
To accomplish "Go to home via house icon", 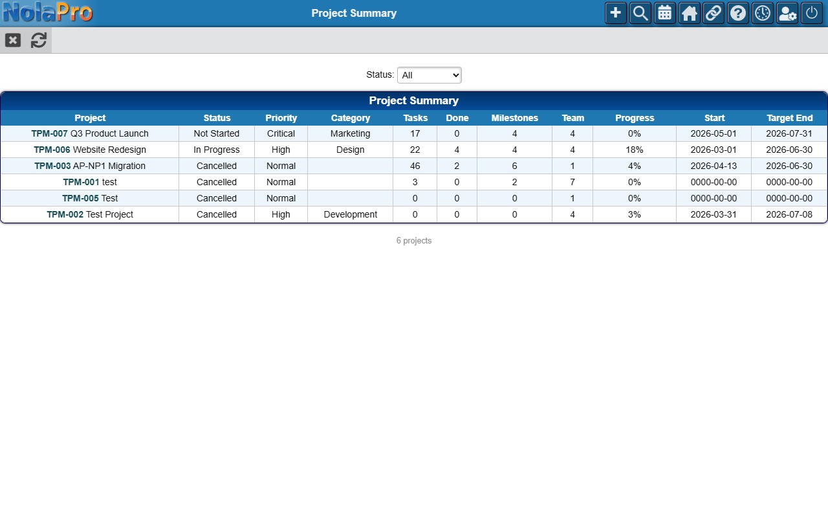I will [x=690, y=13].
